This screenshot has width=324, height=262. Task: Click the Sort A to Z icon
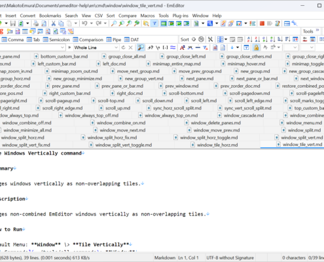pos(249,39)
